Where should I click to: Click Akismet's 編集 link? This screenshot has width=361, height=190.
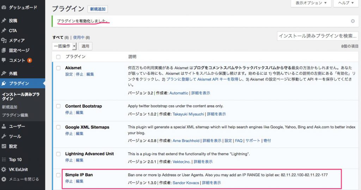point(90,74)
